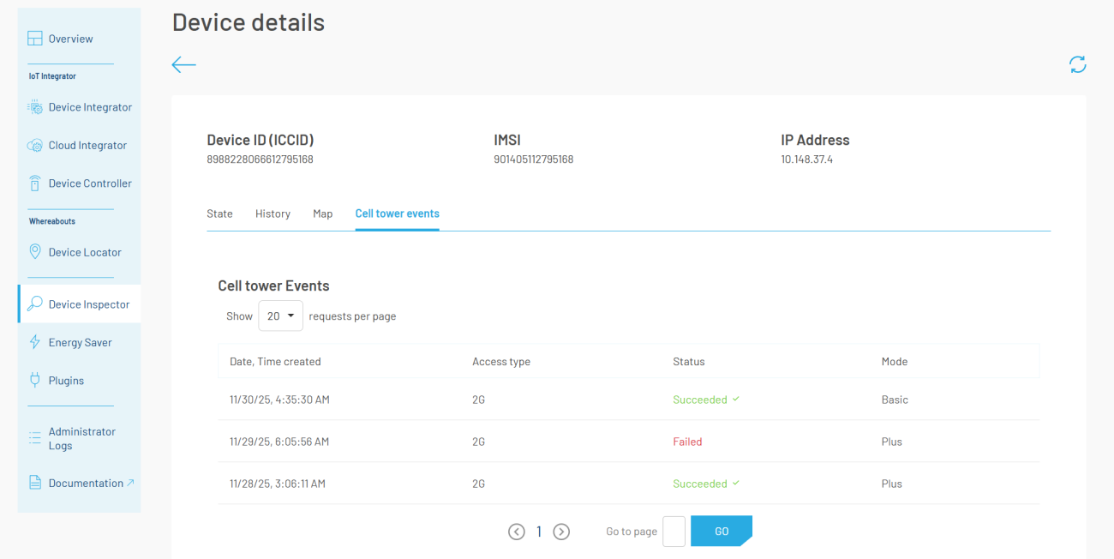Select Device Inspector in the sidebar
Viewport: 1114px width, 559px height.
88,304
